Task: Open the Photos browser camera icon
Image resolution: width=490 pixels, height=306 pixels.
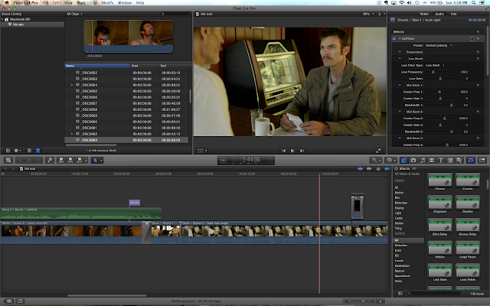Action: pos(413,160)
